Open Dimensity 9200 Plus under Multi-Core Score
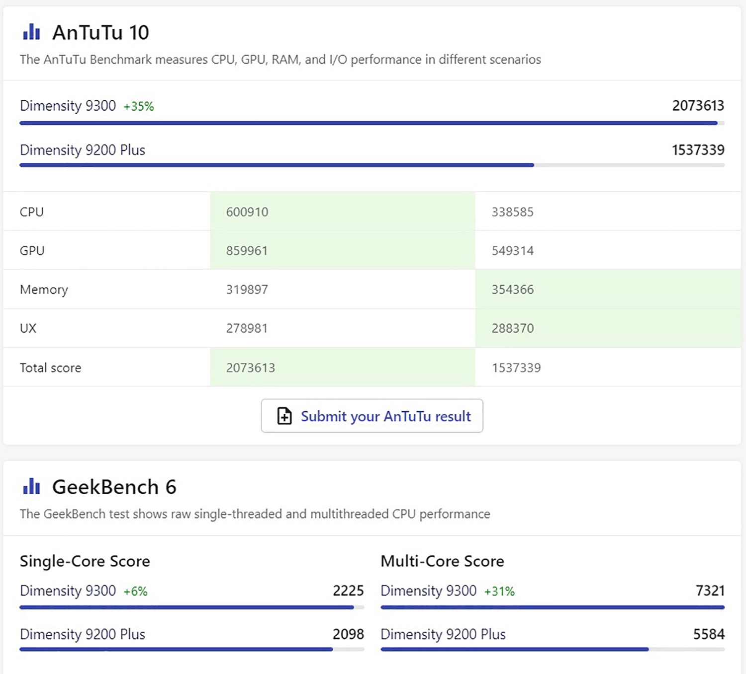This screenshot has height=674, width=746. click(x=443, y=634)
